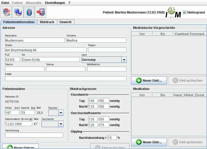Click the I.E.M logo
Screen dimensions: 207x149
tap(173, 12)
